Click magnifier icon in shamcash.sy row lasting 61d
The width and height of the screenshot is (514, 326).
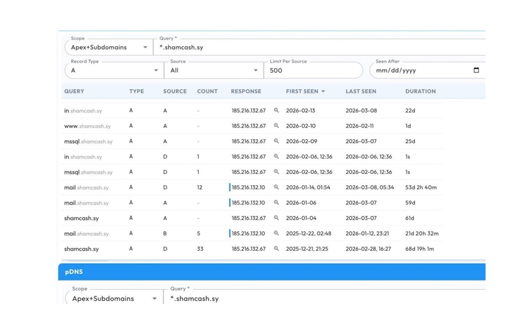coord(277,218)
